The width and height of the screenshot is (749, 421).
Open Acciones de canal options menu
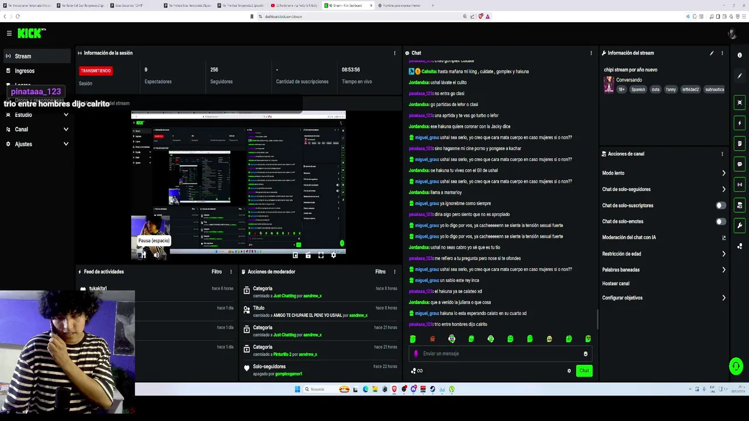click(x=722, y=154)
